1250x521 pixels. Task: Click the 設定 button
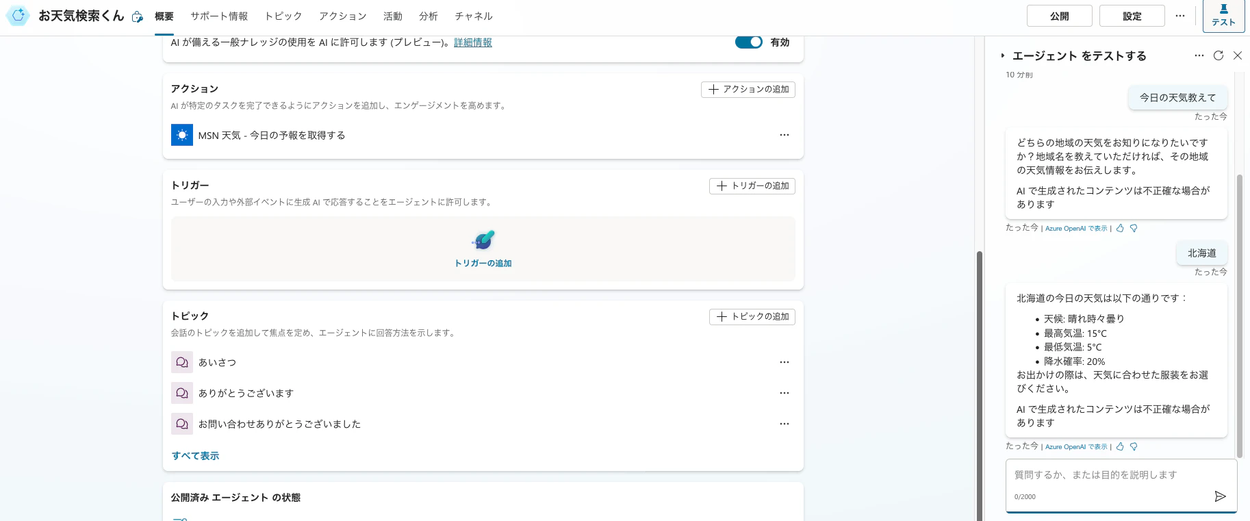coord(1132,16)
